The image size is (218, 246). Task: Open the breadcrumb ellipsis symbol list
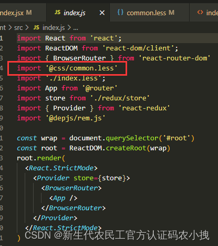coord(76,28)
